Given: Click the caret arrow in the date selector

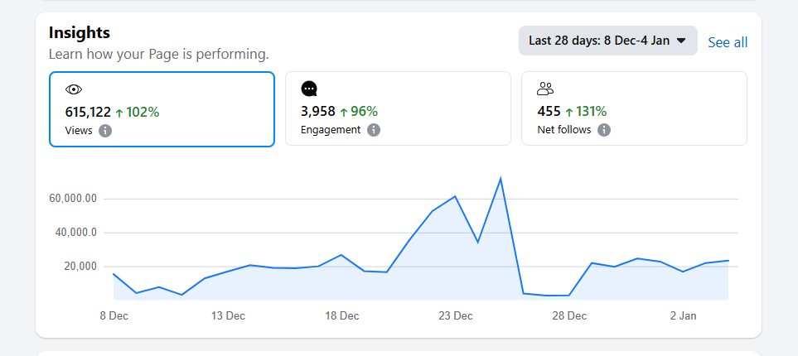Looking at the screenshot, I should pos(681,41).
